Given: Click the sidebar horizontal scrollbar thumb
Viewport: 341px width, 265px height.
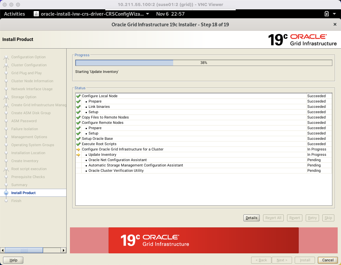Looking at the screenshot, I should 24,250.
